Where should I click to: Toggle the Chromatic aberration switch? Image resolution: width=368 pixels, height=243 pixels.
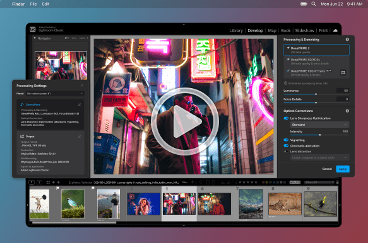tap(286, 145)
